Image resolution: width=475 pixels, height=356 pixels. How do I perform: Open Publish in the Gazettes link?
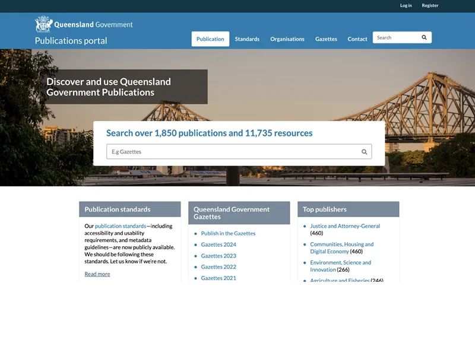228,233
